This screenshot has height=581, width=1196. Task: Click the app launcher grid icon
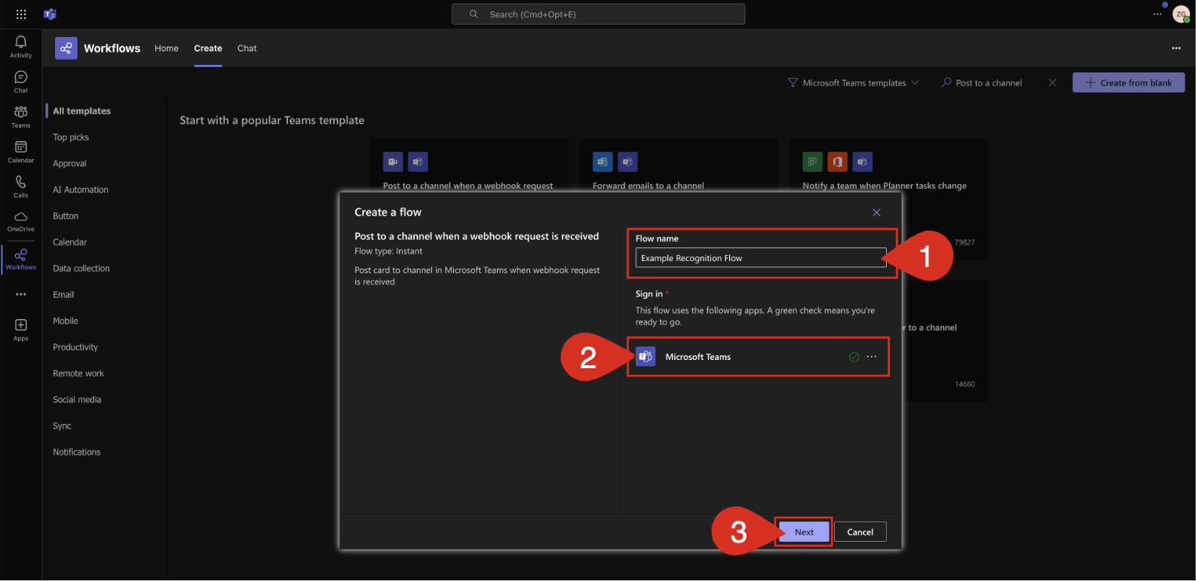tap(21, 14)
